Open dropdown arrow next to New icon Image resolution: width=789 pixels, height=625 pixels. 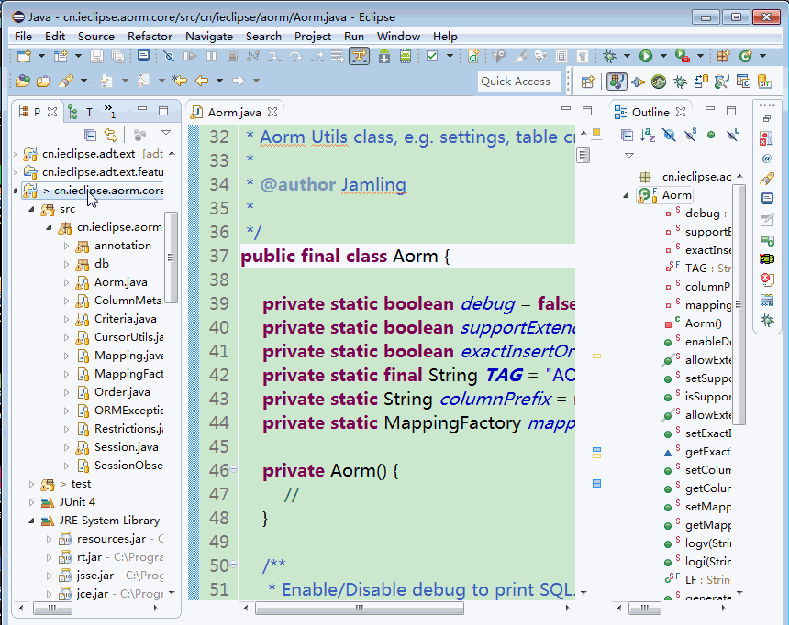click(42, 56)
